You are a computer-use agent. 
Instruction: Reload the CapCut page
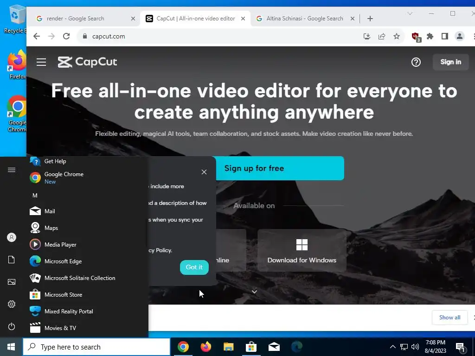point(66,36)
